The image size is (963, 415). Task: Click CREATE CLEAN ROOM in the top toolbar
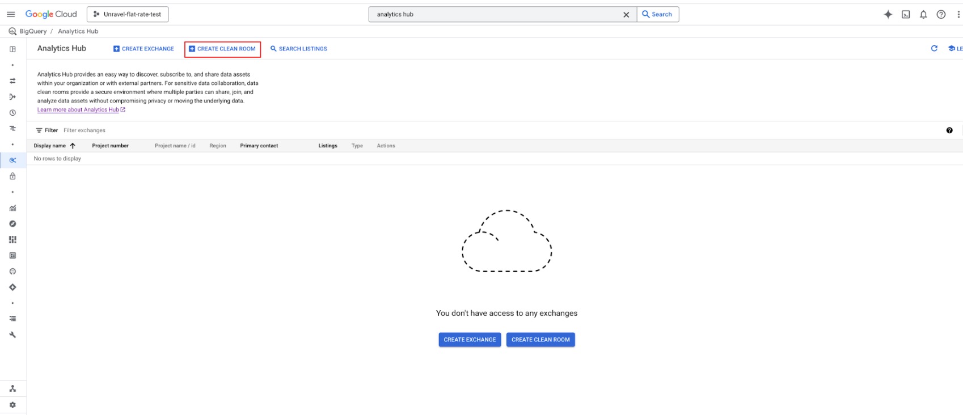[x=222, y=49]
